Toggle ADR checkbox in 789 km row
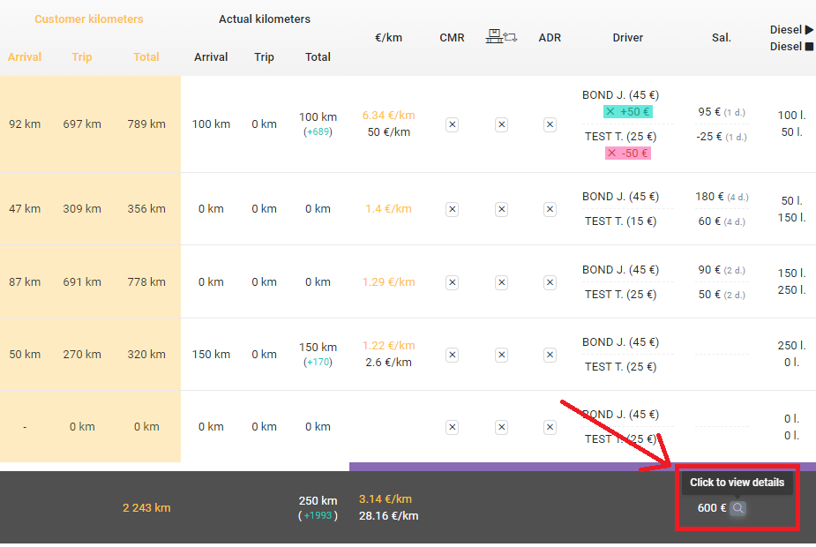816x547 pixels. click(x=550, y=125)
